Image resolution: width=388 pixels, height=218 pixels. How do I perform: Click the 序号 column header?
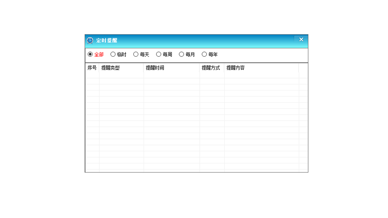92,68
